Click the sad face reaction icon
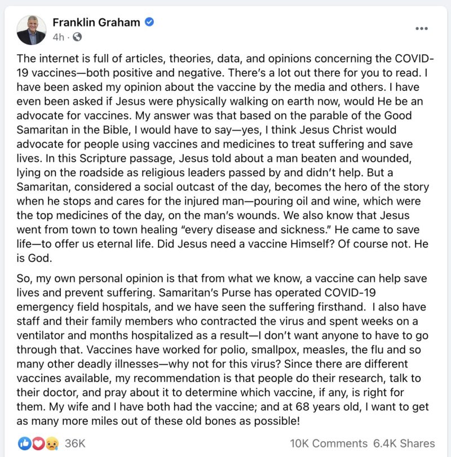 click(52, 443)
